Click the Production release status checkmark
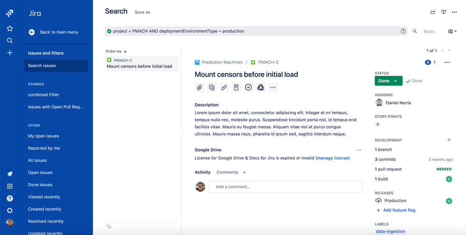The width and height of the screenshot is (466, 235). (x=449, y=201)
